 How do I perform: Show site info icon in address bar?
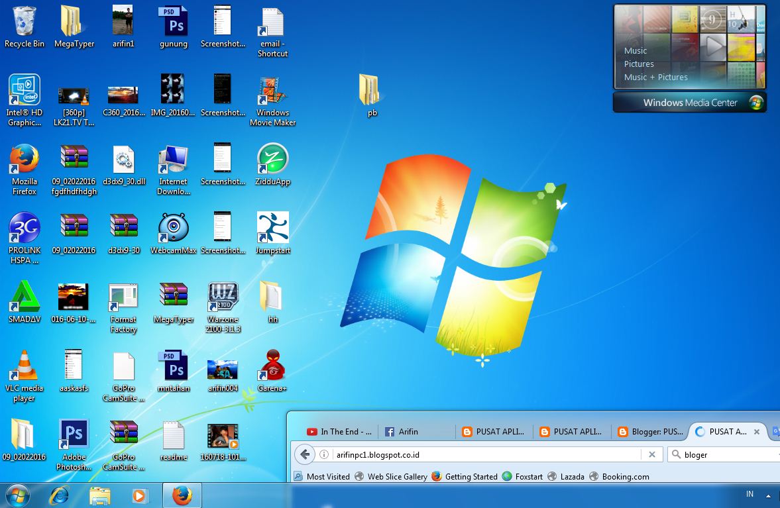[x=324, y=454]
